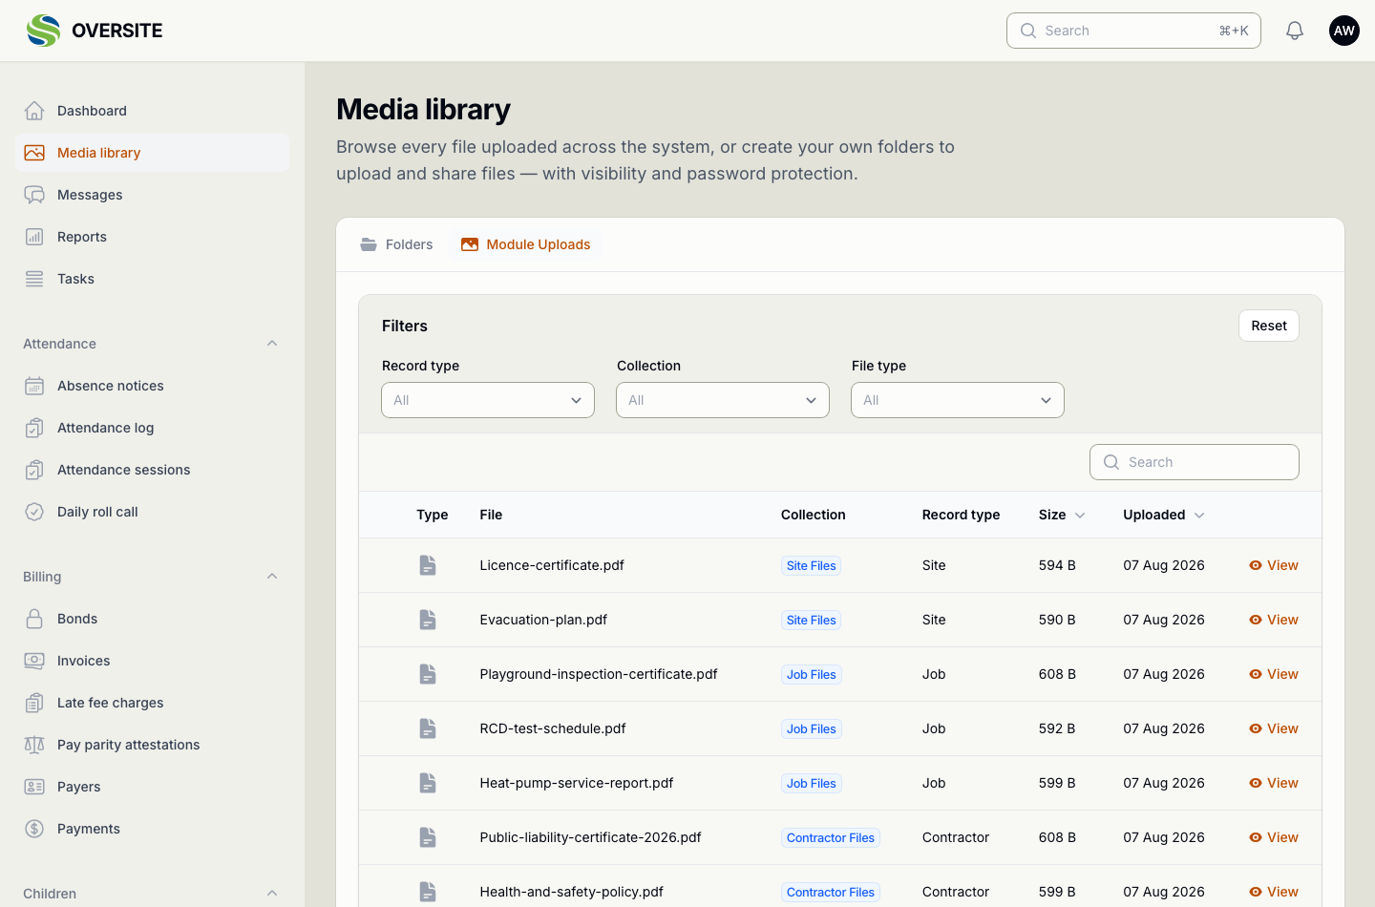Click the Heat-pump-service-report.pdf file name
1375x907 pixels.
click(577, 783)
